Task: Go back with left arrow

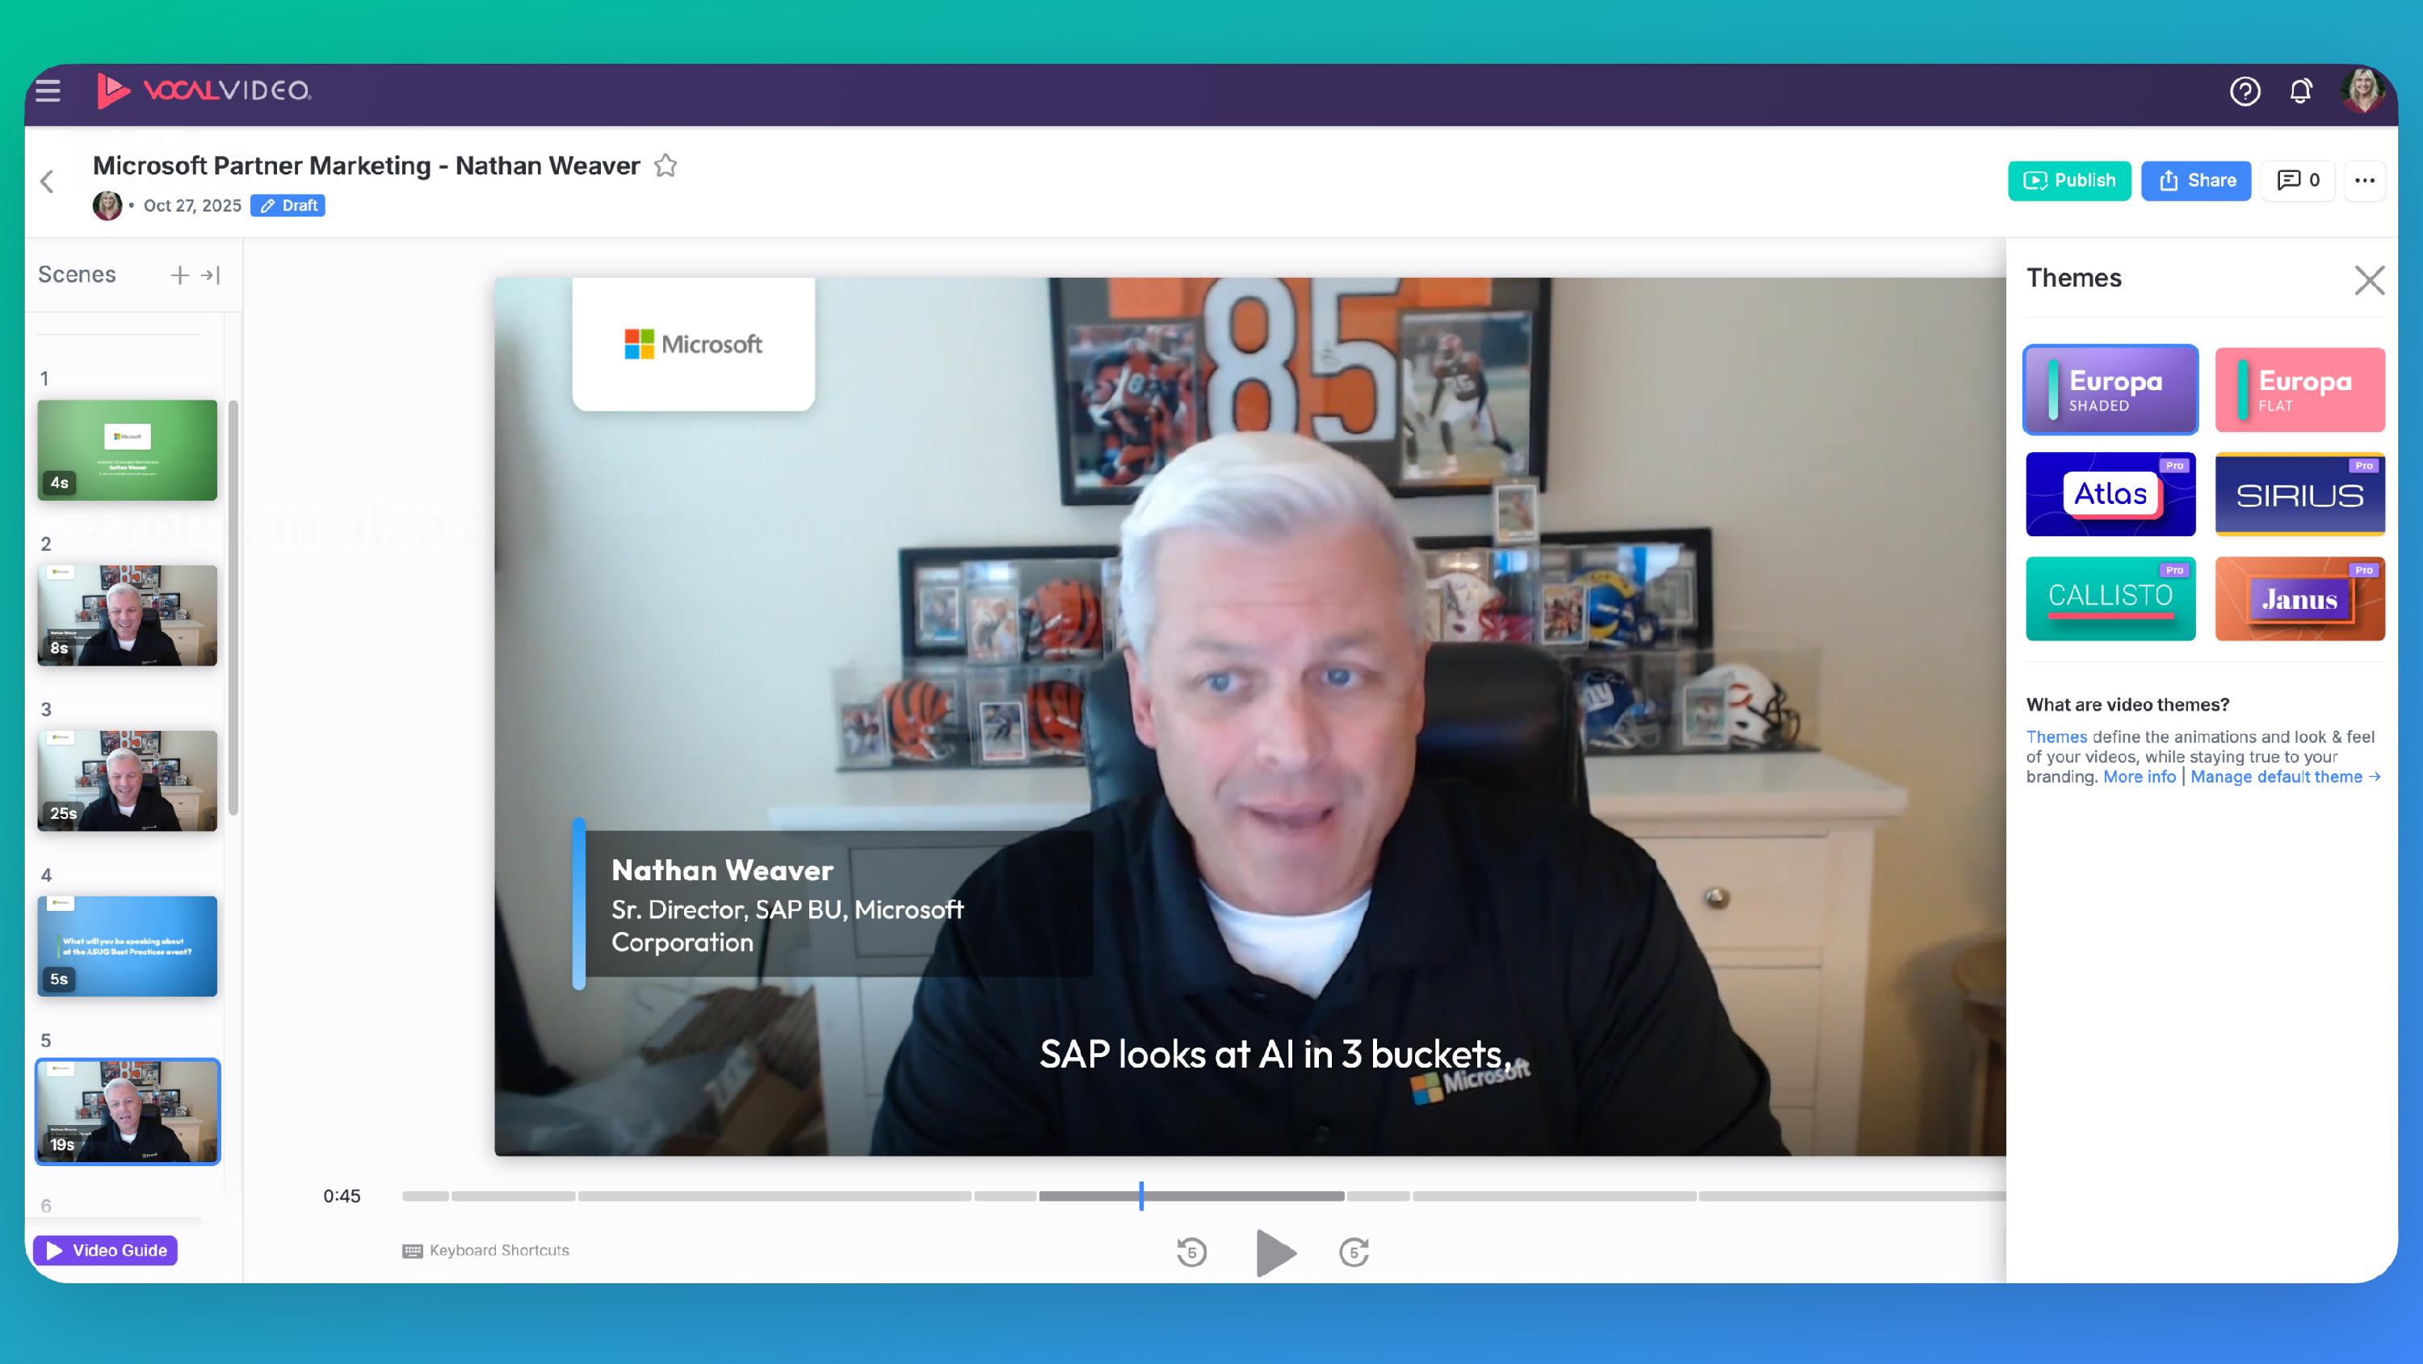Action: [x=47, y=182]
